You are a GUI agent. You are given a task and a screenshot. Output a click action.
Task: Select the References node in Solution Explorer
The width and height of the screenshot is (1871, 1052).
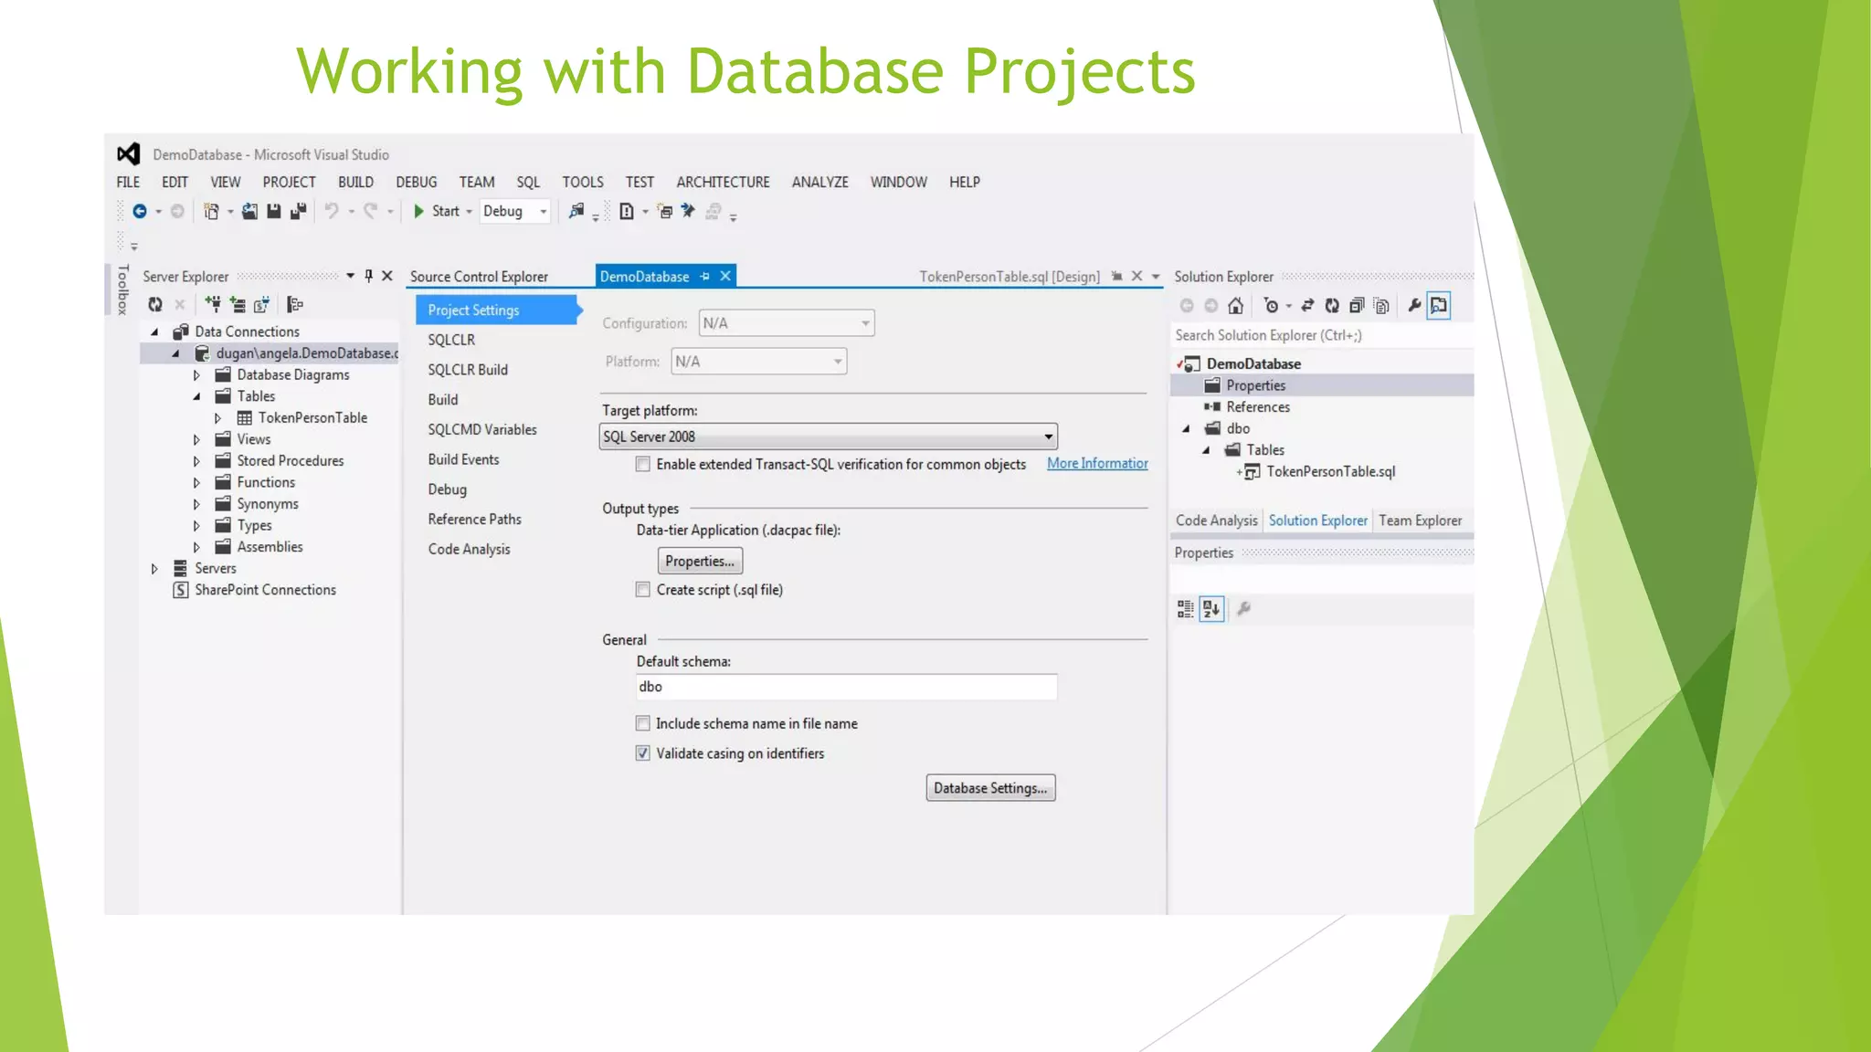pyautogui.click(x=1258, y=407)
